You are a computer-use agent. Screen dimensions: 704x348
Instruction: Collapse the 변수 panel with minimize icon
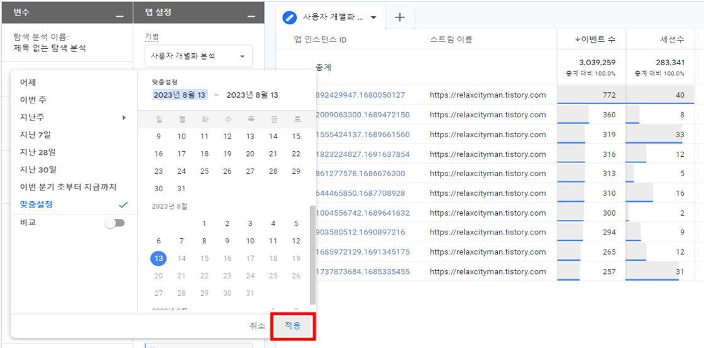point(119,16)
